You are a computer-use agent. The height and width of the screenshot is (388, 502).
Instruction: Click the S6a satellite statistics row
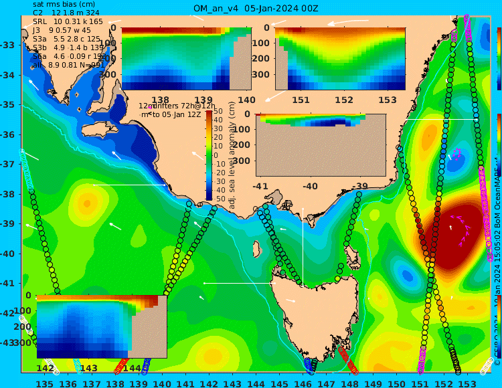(x=69, y=56)
